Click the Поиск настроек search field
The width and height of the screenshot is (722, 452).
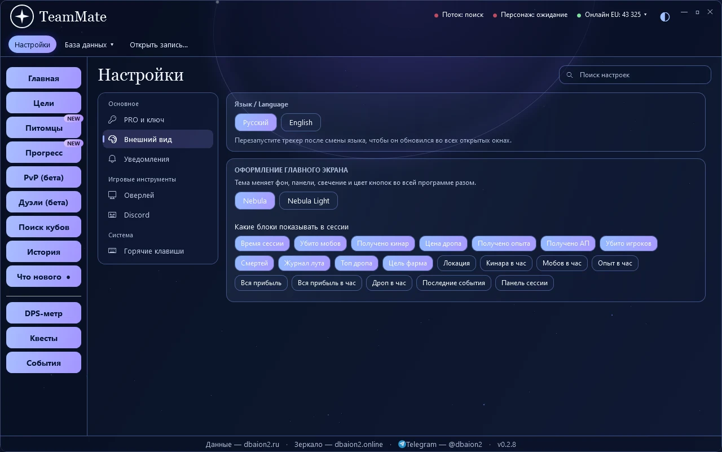(635, 75)
